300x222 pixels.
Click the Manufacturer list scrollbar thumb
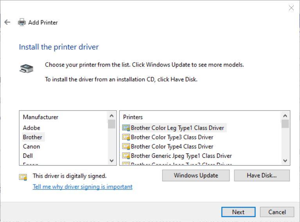[x=111, y=124]
